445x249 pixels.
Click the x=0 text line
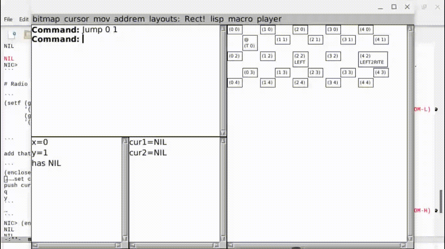(40, 142)
